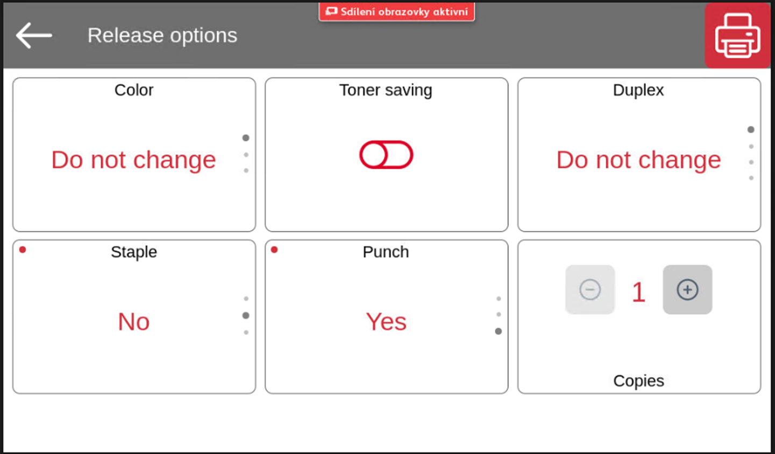The image size is (775, 454).
Task: Click the Release options title
Action: [162, 36]
